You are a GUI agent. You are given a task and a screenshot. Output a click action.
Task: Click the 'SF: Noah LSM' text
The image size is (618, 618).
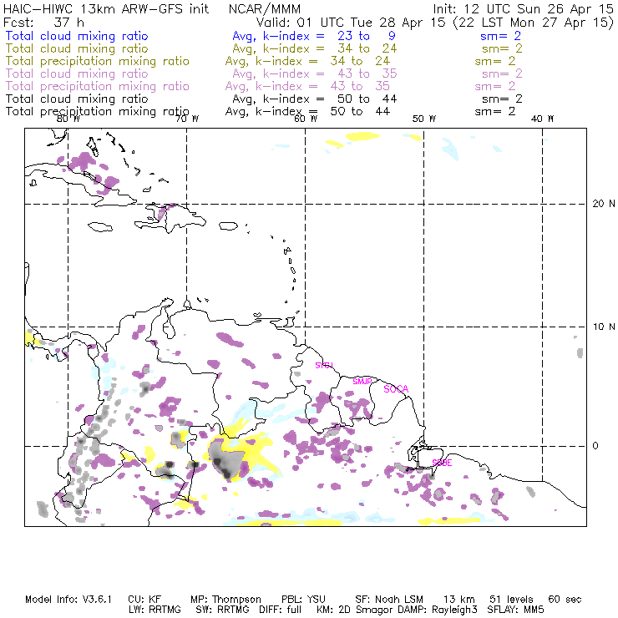(x=389, y=600)
